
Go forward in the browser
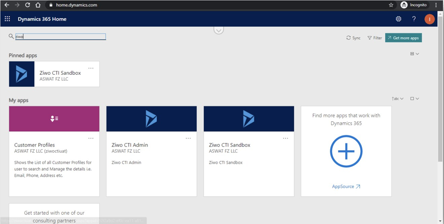point(17,5)
